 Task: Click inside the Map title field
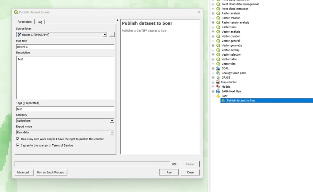(x=64, y=46)
